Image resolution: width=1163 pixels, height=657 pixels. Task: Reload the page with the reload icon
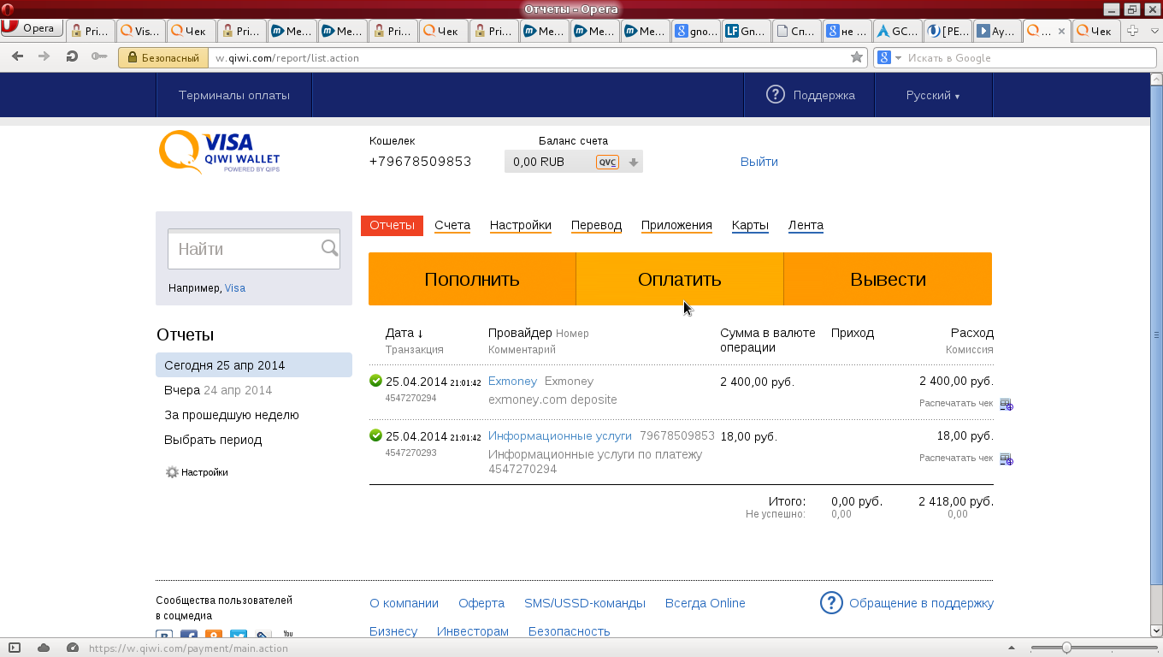(x=72, y=57)
